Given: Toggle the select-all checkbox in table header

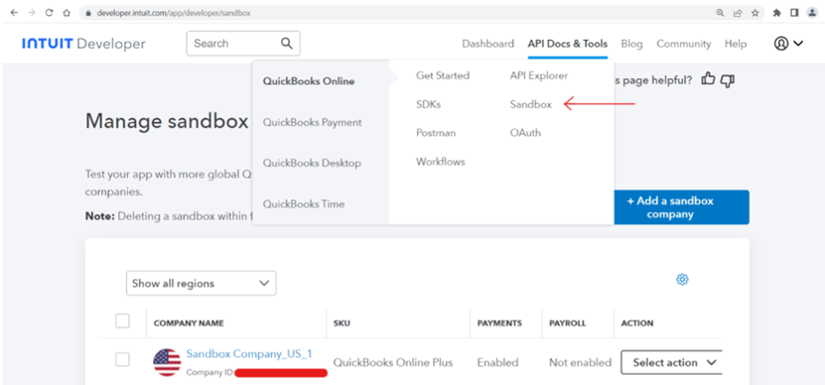Looking at the screenshot, I should click(x=122, y=321).
